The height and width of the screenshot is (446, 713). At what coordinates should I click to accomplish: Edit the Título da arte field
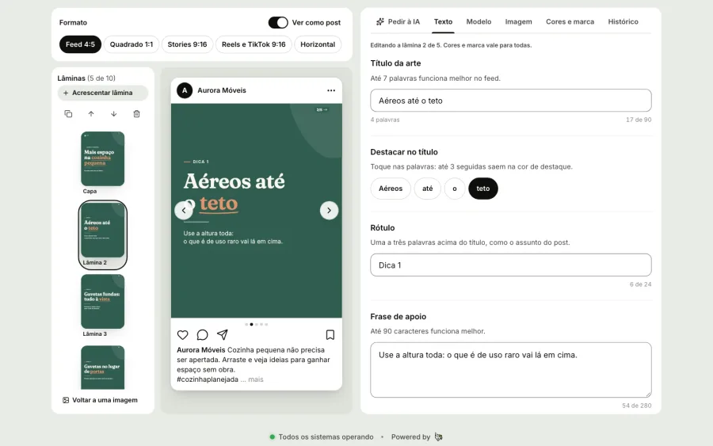[x=511, y=101]
